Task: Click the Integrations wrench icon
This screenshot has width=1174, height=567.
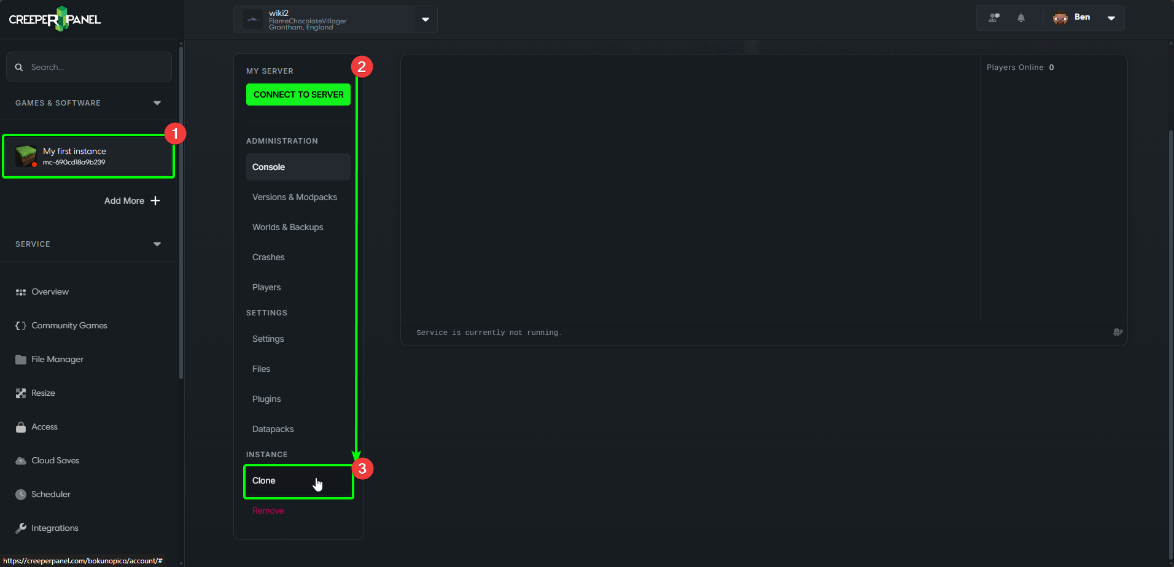Action: click(20, 528)
